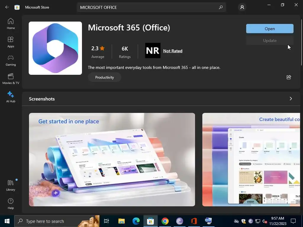This screenshot has width=303, height=227.
Task: Click the Open button for Microsoft 365
Action: pos(270,29)
